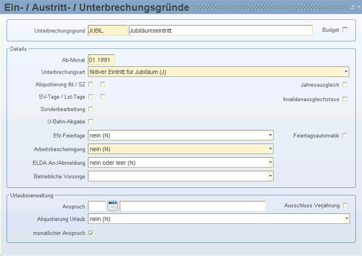The width and height of the screenshot is (362, 256).
Task: Expand the Aliquotierung Urlaub dropdown
Action: tap(346, 219)
